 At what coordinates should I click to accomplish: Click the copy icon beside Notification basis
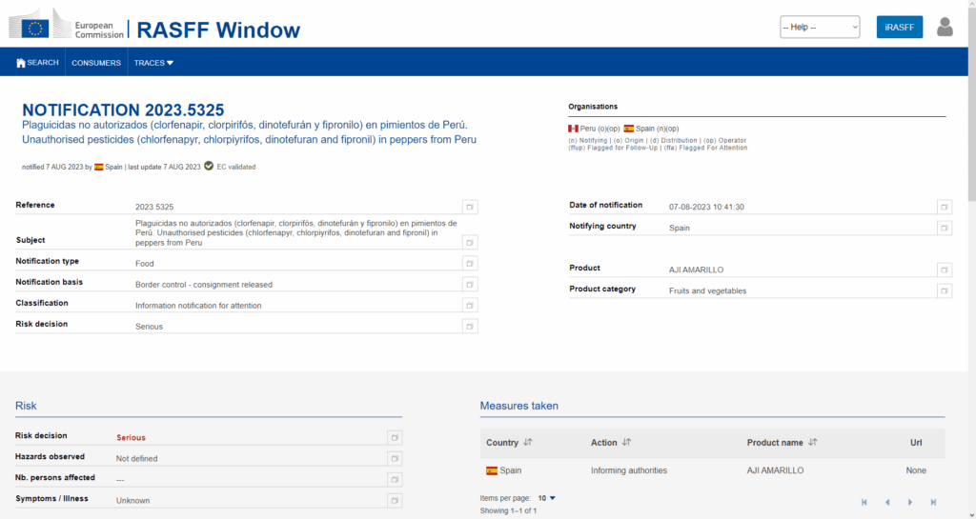(x=470, y=285)
